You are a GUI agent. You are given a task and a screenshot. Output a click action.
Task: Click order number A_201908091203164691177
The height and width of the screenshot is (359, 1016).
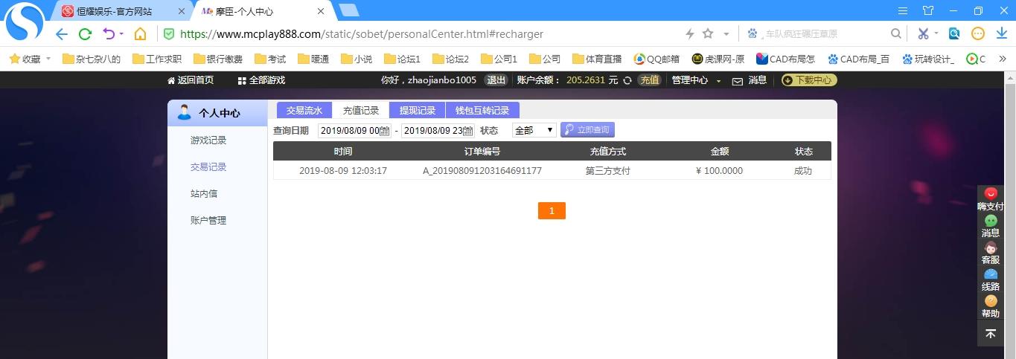coord(482,171)
